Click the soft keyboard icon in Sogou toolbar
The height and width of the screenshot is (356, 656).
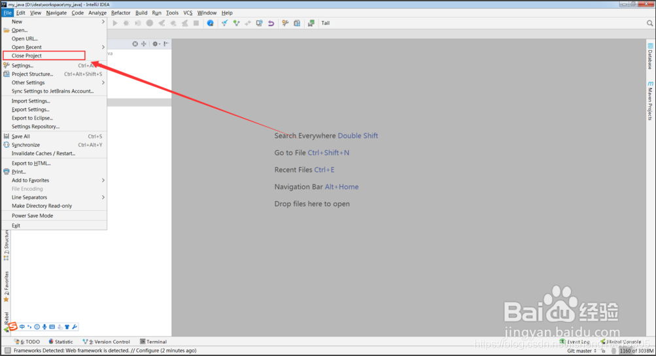click(x=52, y=327)
